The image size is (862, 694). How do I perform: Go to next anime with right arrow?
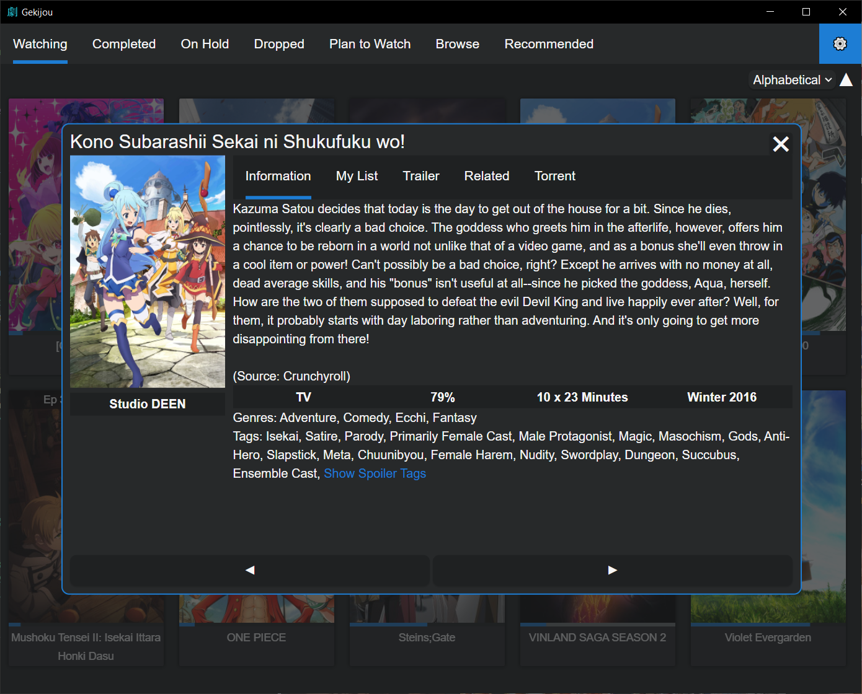pyautogui.click(x=612, y=570)
